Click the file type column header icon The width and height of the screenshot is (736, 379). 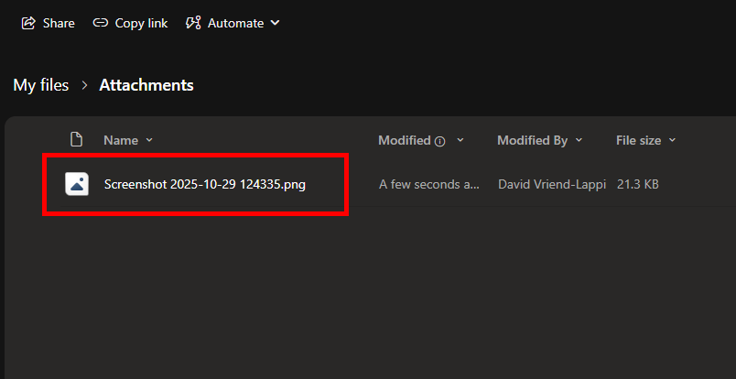coord(77,140)
